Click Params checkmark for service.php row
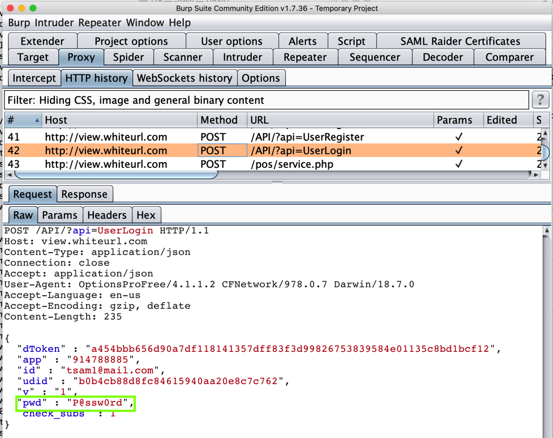553x438 pixels. 458,164
